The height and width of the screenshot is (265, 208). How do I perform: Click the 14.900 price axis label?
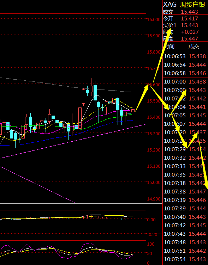coord(154,199)
